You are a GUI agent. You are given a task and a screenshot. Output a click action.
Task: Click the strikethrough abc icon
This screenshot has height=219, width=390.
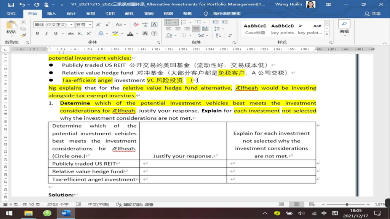(71, 33)
